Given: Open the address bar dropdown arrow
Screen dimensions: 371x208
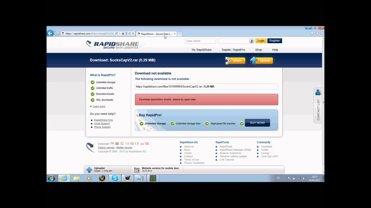Looking at the screenshot, I should [x=119, y=34].
